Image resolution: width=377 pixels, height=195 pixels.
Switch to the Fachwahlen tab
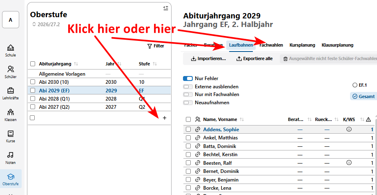271,45
